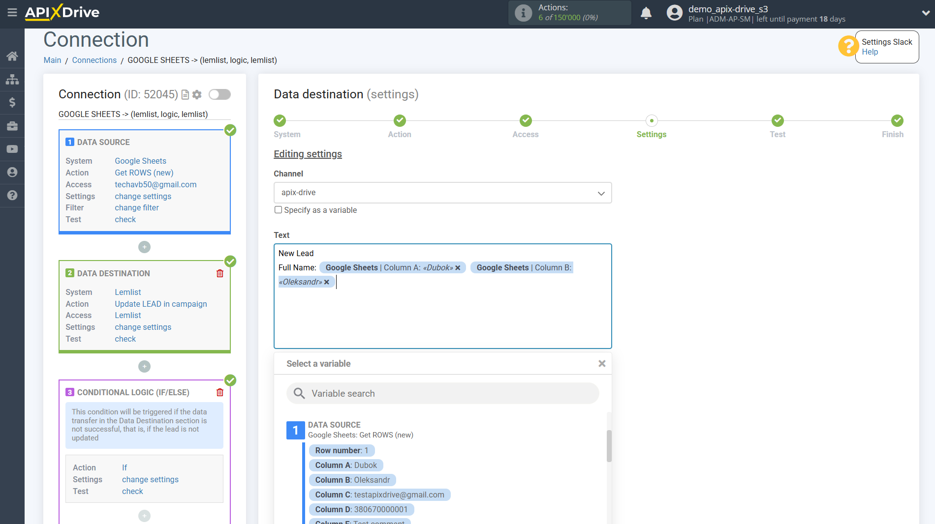
Task: Go to home via sidebar house icon
Action: tap(12, 56)
